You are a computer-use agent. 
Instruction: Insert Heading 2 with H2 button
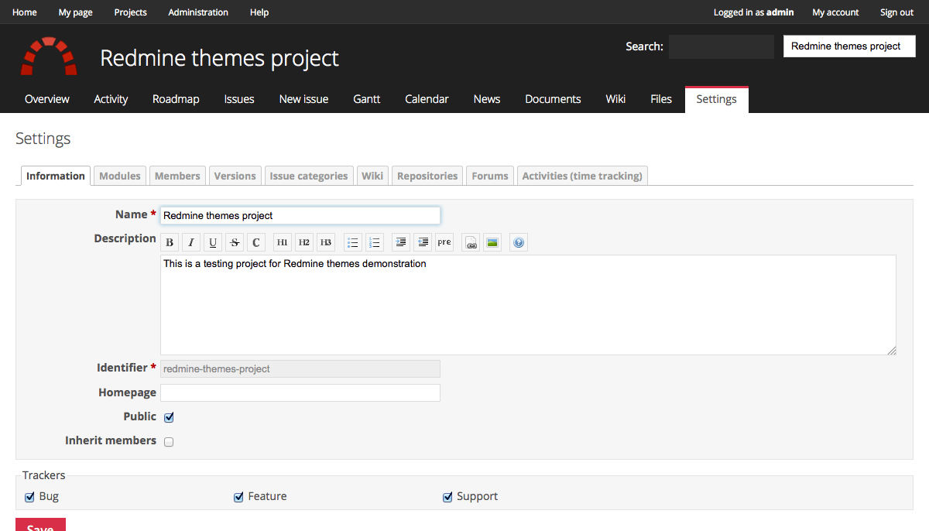click(304, 242)
